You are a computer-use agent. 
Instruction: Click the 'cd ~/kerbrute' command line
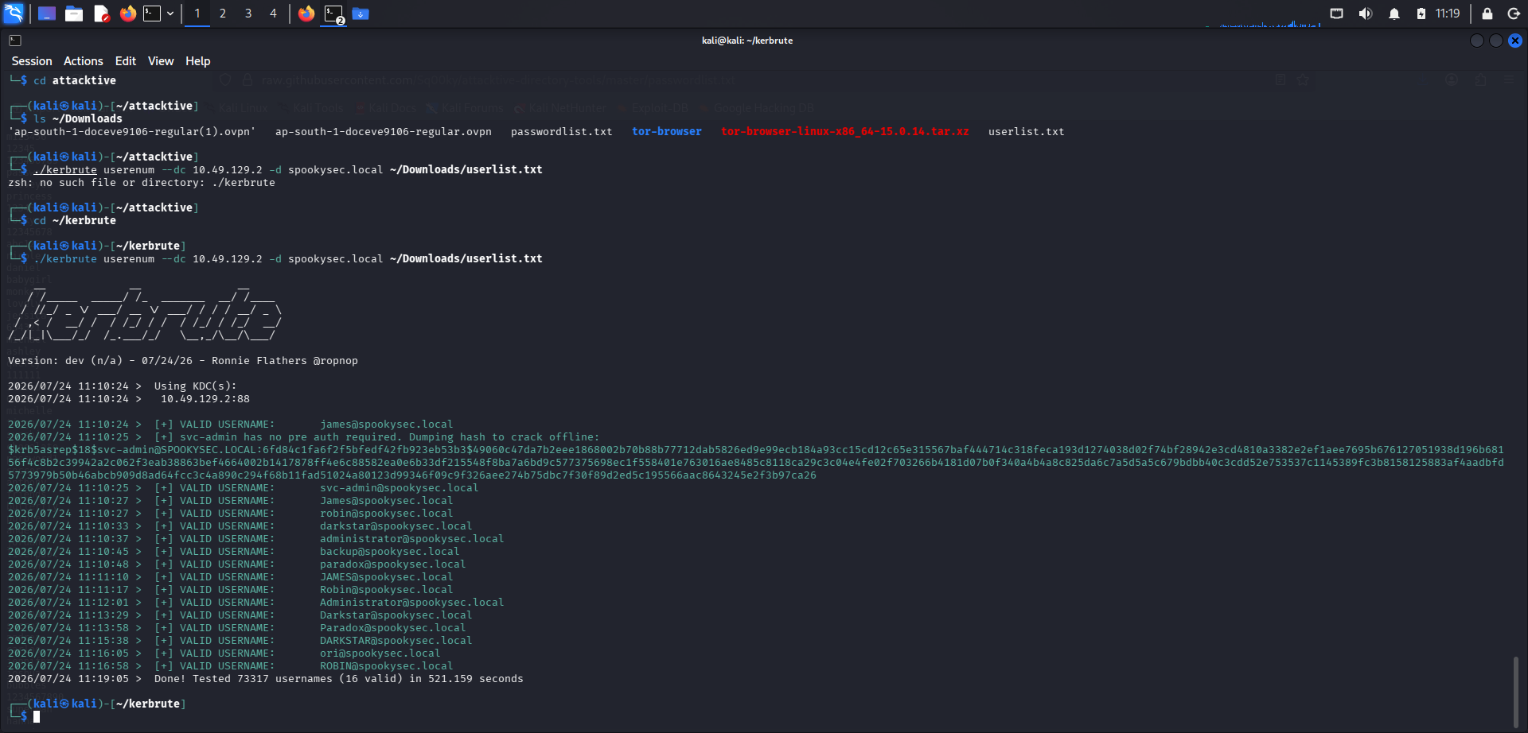coord(75,221)
